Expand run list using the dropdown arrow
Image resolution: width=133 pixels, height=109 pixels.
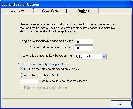tap(104, 56)
